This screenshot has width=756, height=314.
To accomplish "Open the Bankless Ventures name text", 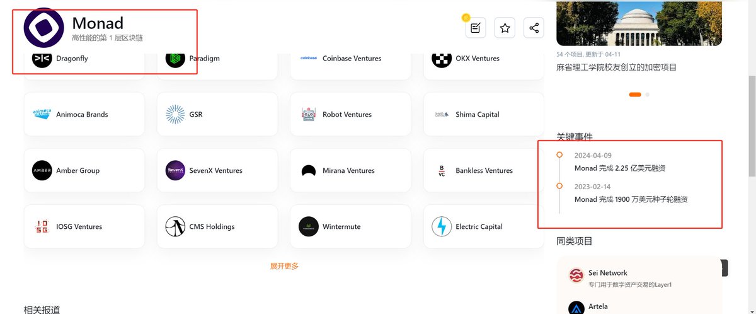I will pos(484,170).
